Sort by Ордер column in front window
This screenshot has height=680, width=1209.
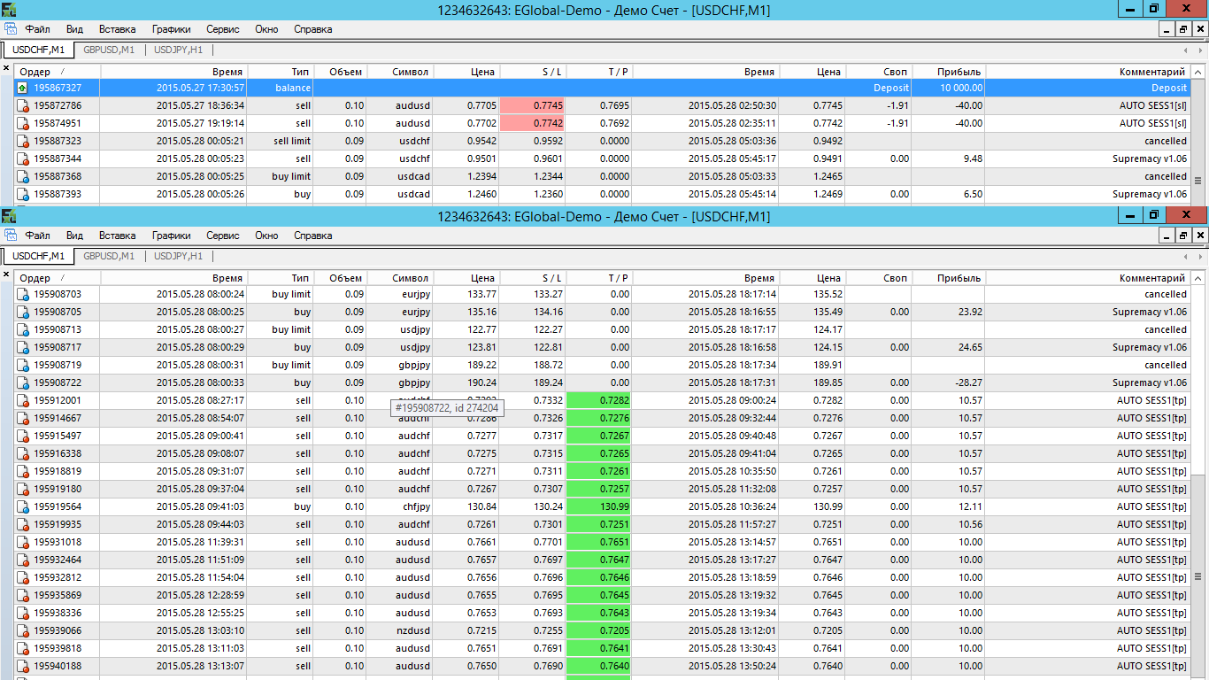pyautogui.click(x=58, y=278)
